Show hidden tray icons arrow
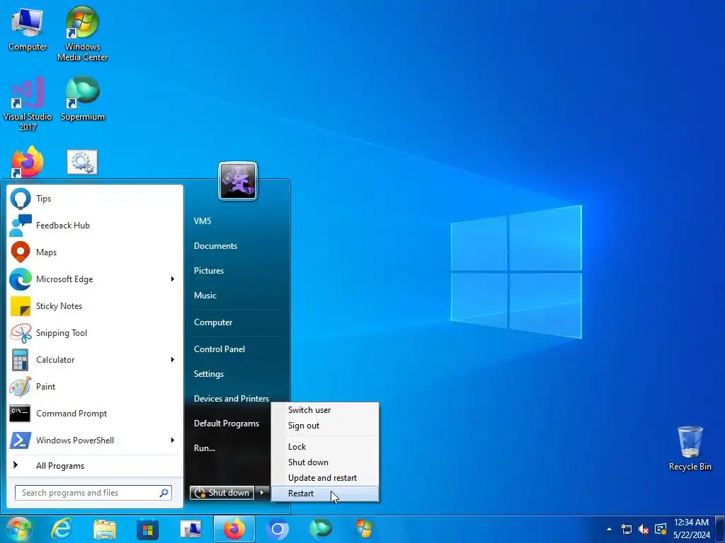 [x=609, y=529]
